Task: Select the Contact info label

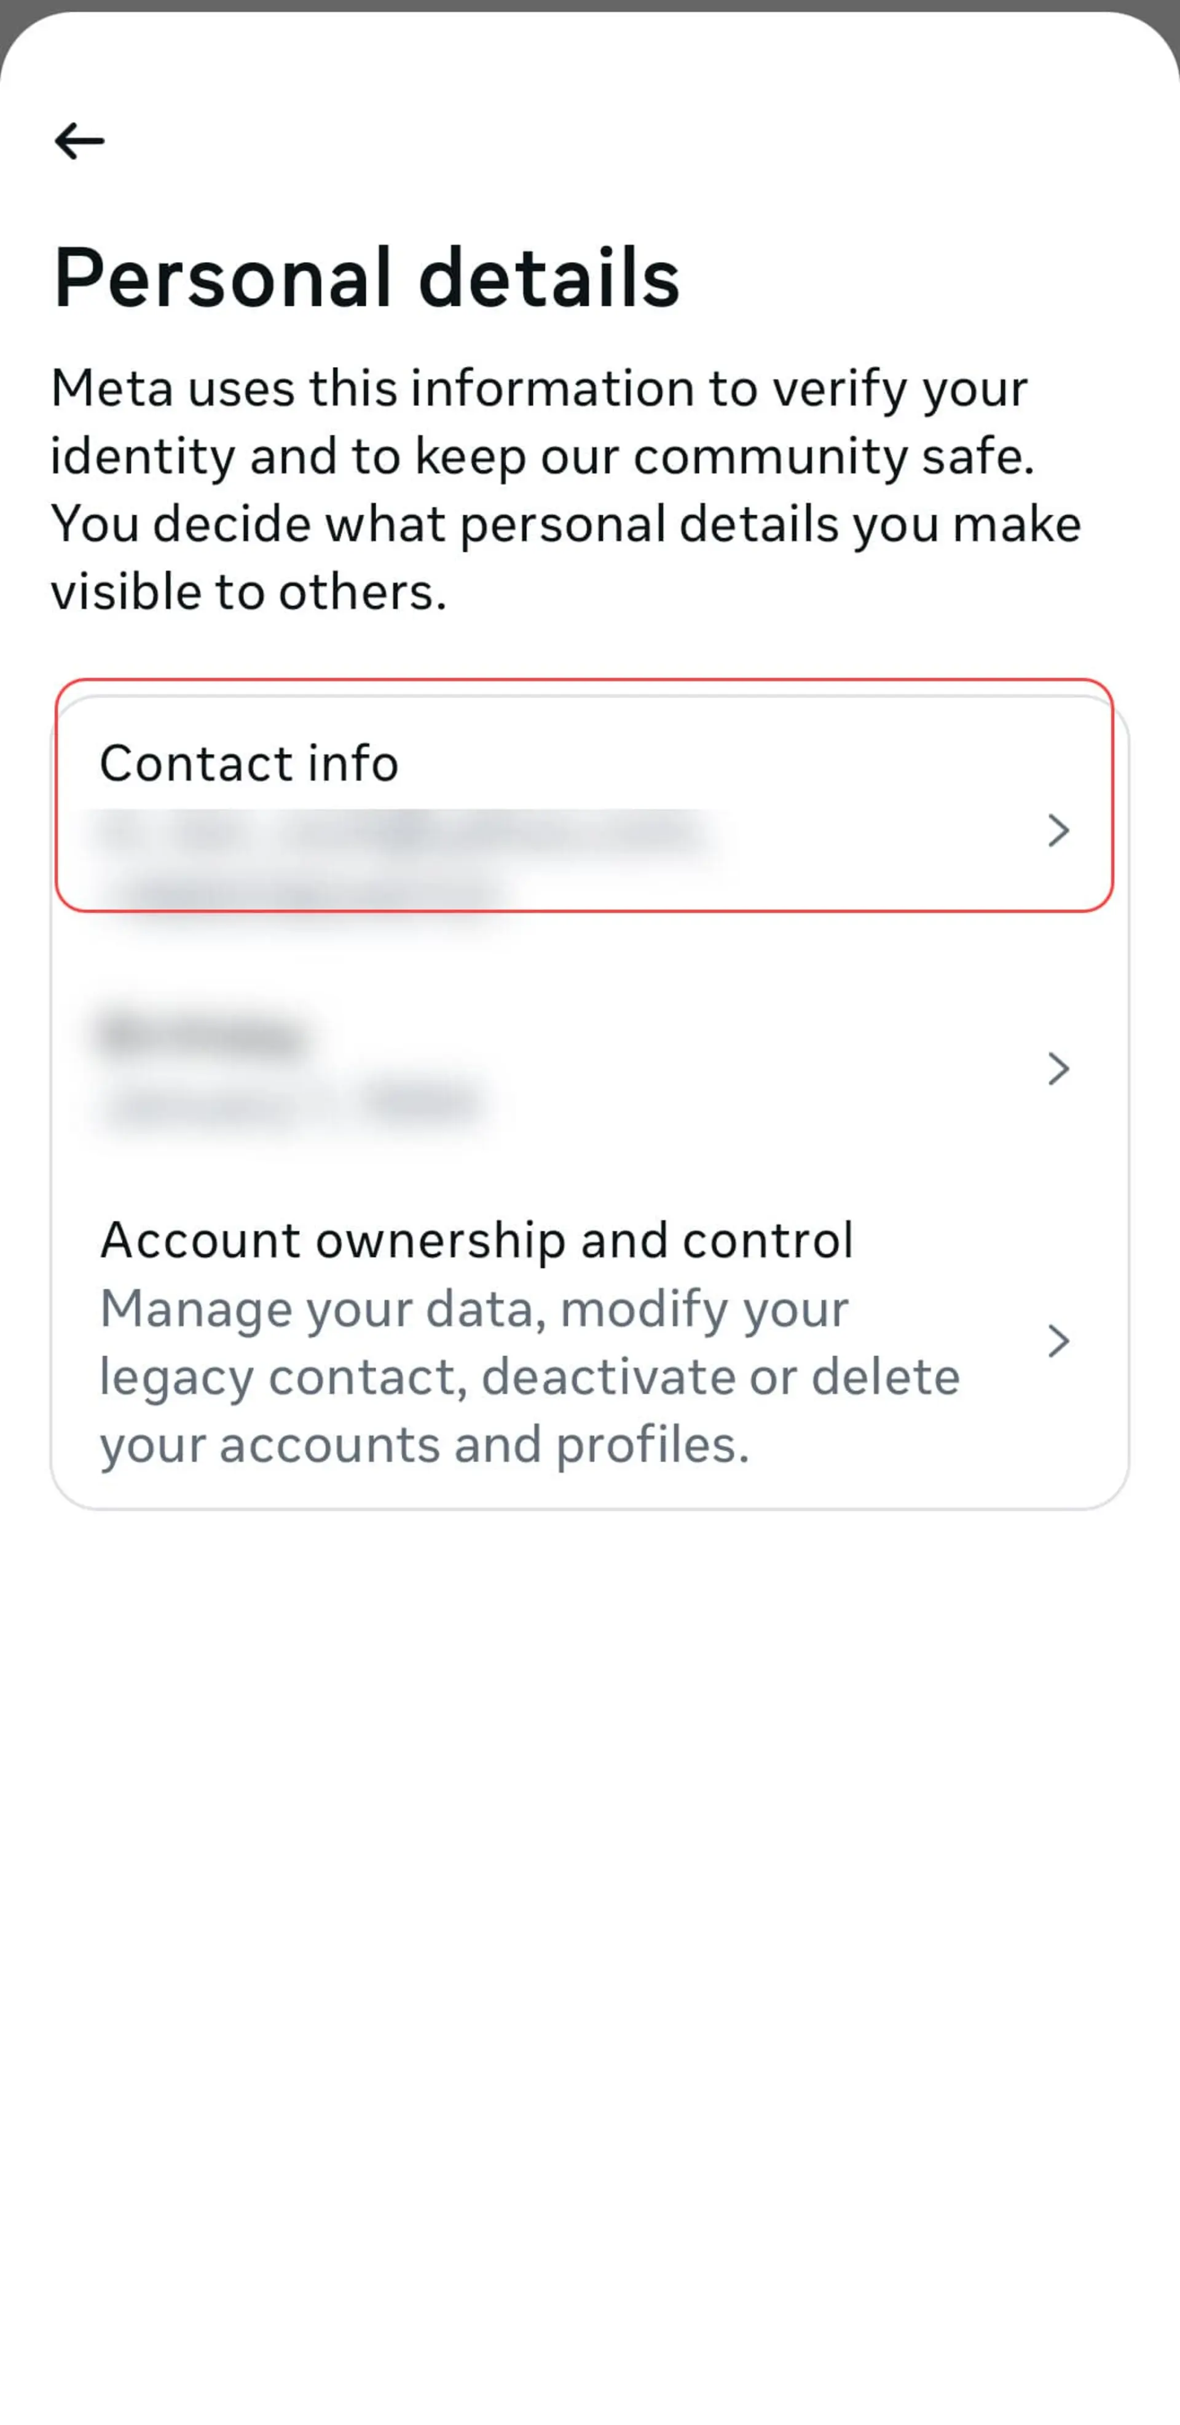Action: [x=250, y=763]
